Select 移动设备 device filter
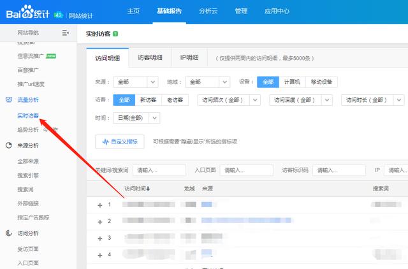Viewport: 408px width, 269px height. (321, 82)
